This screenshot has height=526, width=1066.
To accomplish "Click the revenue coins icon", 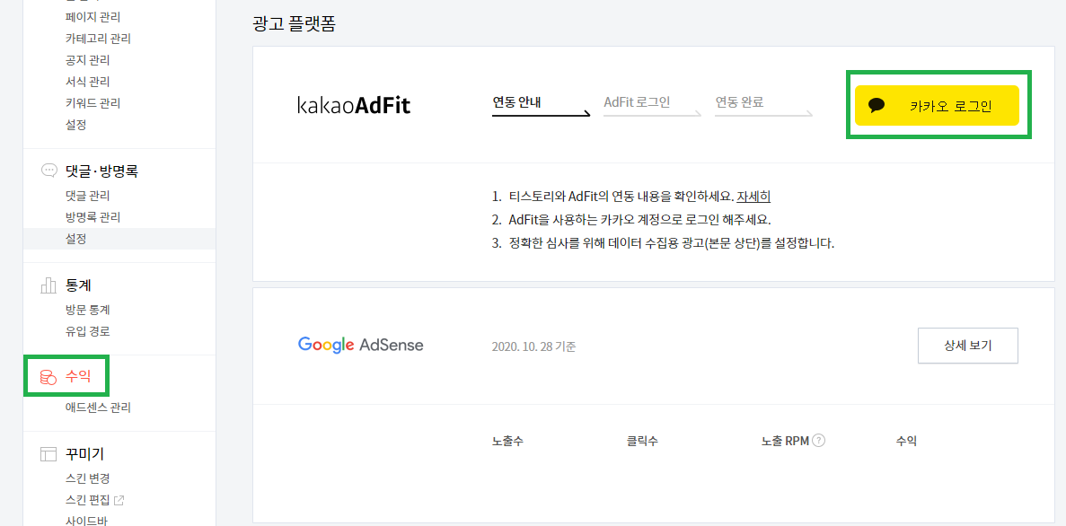I will coord(48,376).
